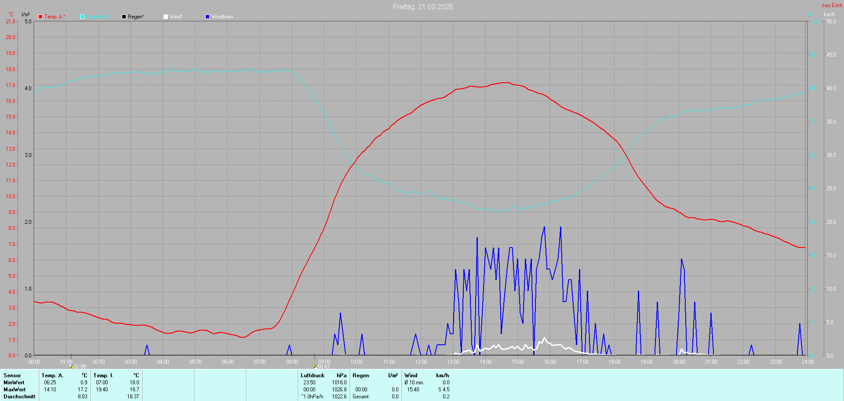
Task: Click the '24:00' time axis label
Action: pyautogui.click(x=808, y=362)
